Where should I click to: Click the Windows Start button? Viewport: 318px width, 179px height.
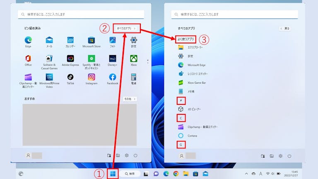113,174
